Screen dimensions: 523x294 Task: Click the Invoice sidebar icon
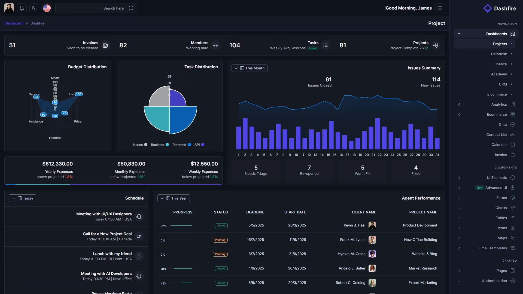(513, 155)
